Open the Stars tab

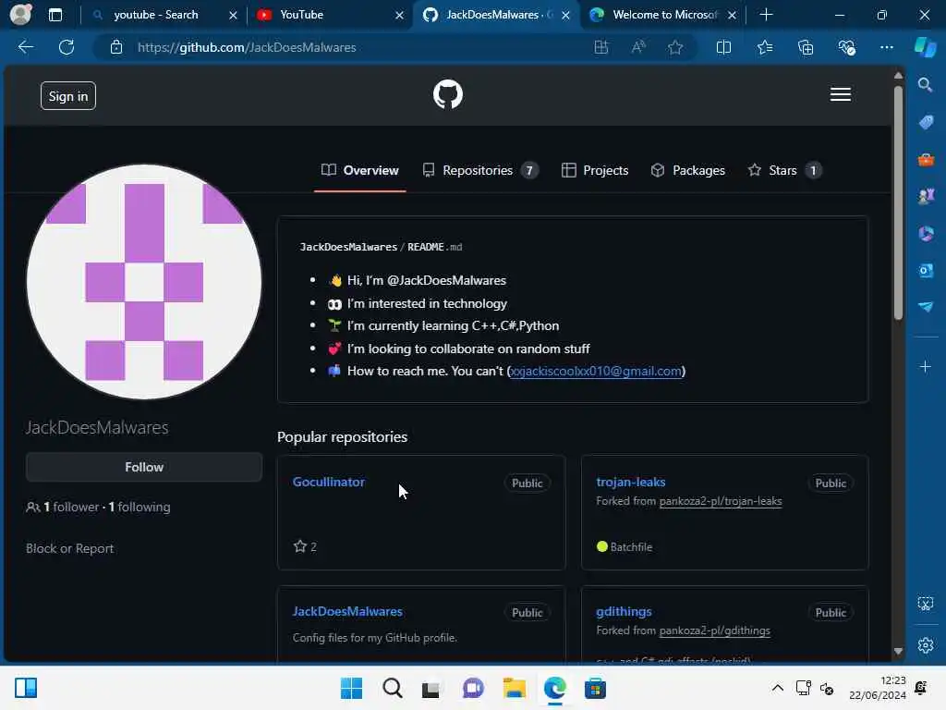point(784,170)
